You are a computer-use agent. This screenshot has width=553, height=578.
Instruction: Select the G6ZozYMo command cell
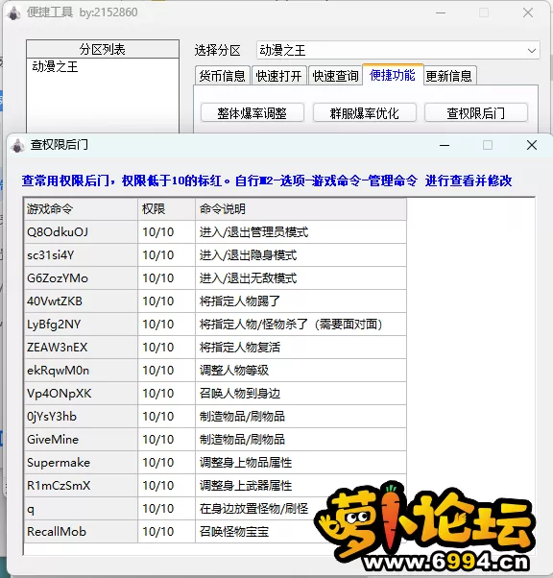[x=81, y=278]
